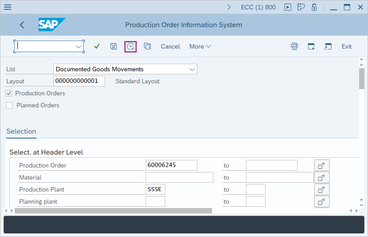Click the new window star icon
Viewport: 368px width, 237px height.
pos(311,46)
